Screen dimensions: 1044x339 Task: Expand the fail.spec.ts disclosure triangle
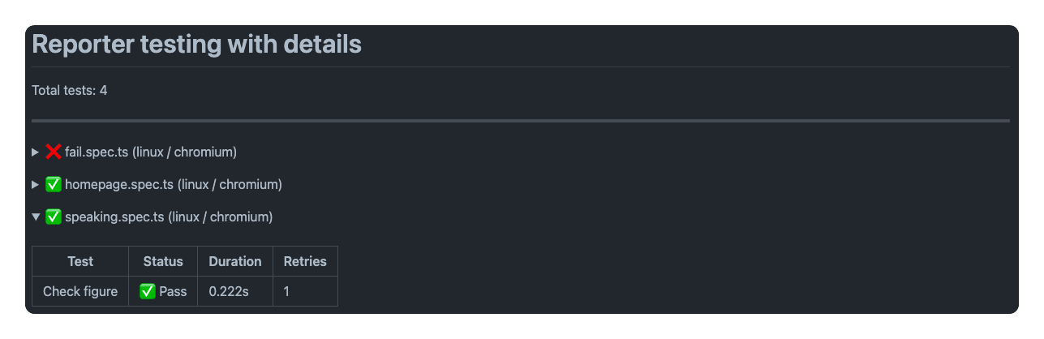(35, 152)
